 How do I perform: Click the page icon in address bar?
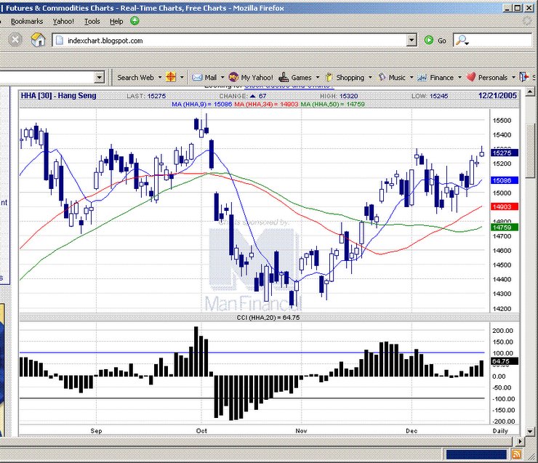[x=60, y=41]
